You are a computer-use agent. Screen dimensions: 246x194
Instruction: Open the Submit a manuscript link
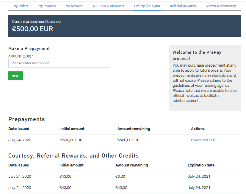pos(221,6)
